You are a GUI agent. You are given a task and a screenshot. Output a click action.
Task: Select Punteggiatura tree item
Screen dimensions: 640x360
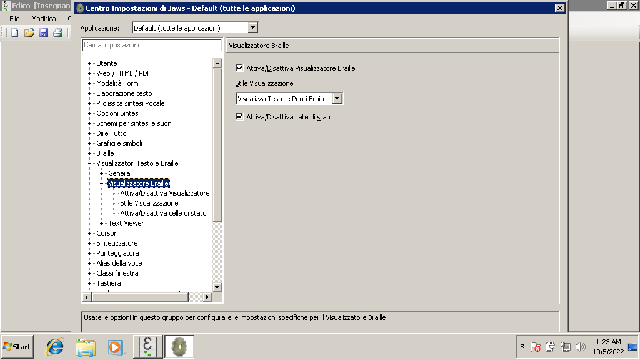coord(117,253)
